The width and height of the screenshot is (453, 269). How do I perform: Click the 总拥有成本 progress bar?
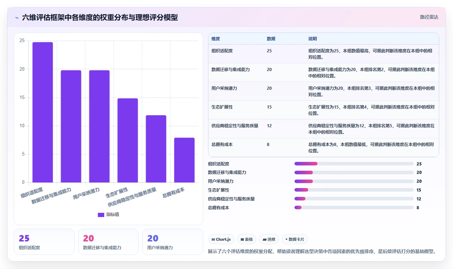354,207
